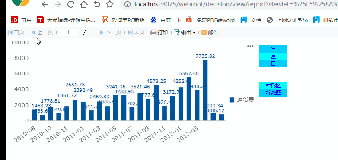Viewport: 338px width, 160px height.
Task: View site info icon in address bar
Action: (128, 4)
